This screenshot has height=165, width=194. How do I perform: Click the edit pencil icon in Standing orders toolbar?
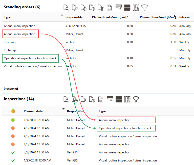[x=75, y=8]
